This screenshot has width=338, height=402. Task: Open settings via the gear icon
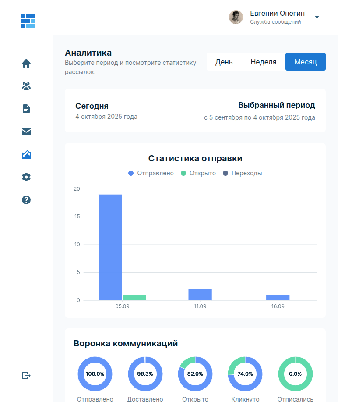pos(26,177)
